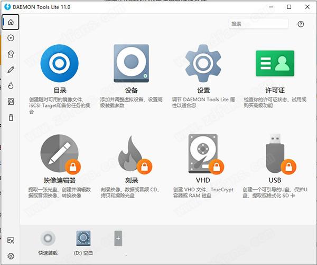The height and width of the screenshot is (265, 317).
Task: Click the 快速装载 label text
Action: click(48, 253)
